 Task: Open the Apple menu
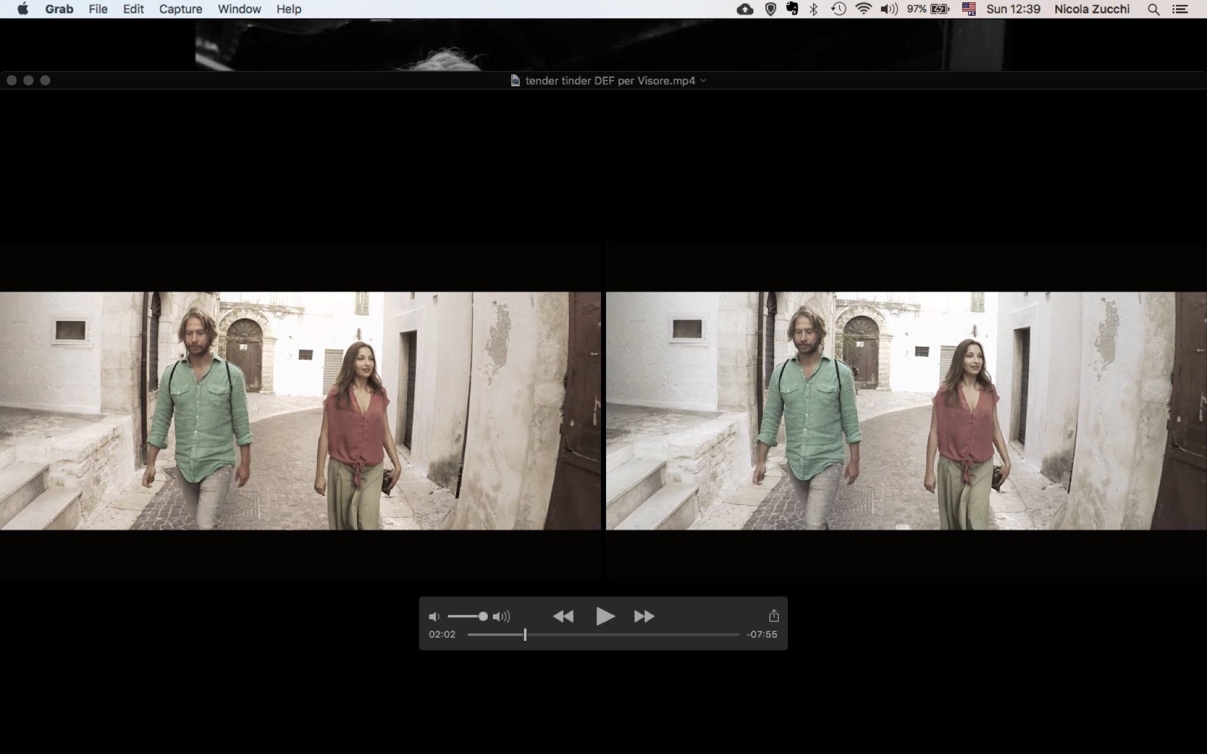click(23, 9)
